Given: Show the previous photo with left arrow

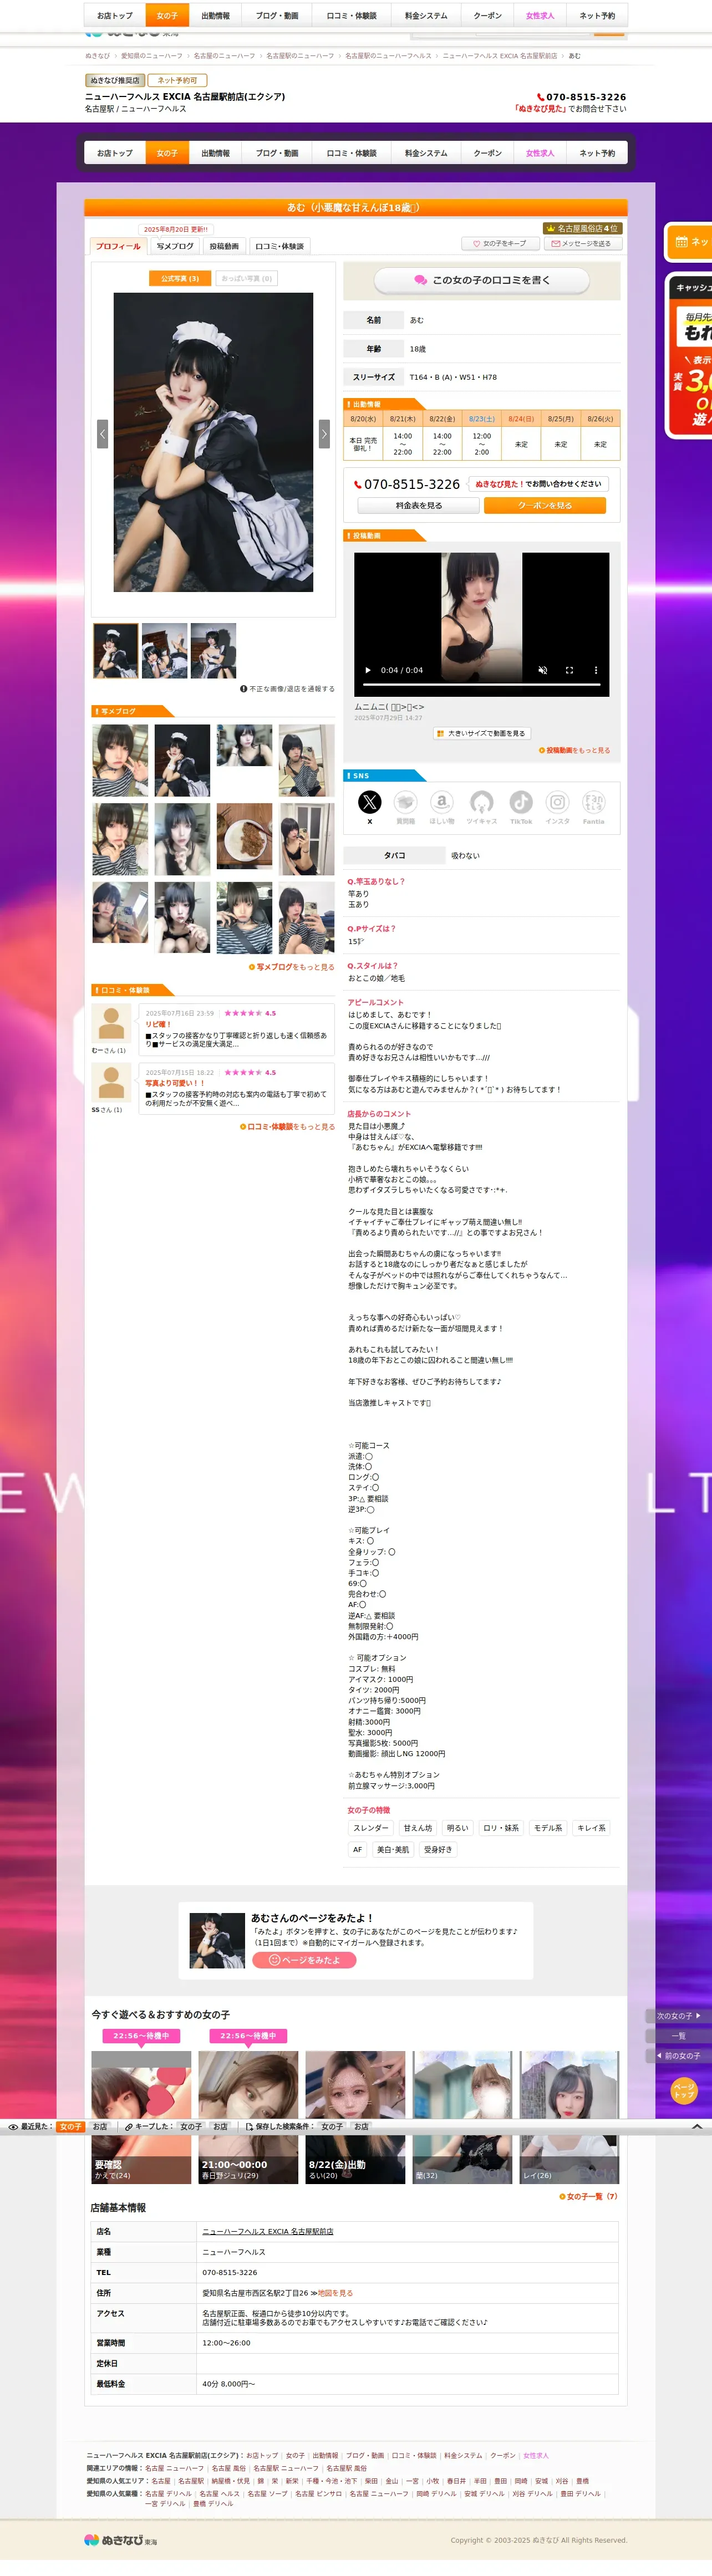Looking at the screenshot, I should coord(102,433).
